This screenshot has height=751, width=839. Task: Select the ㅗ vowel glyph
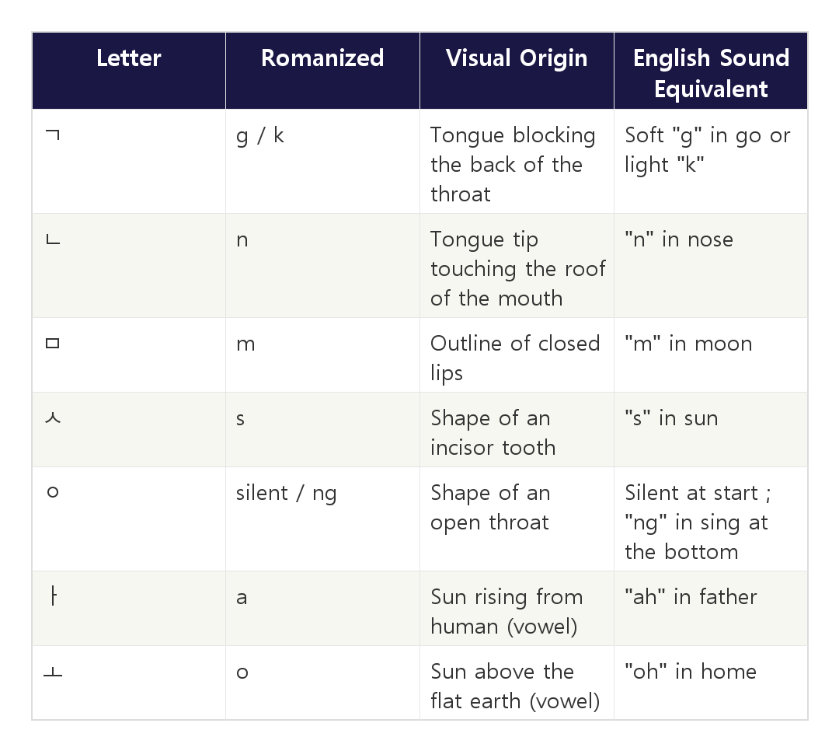[53, 671]
